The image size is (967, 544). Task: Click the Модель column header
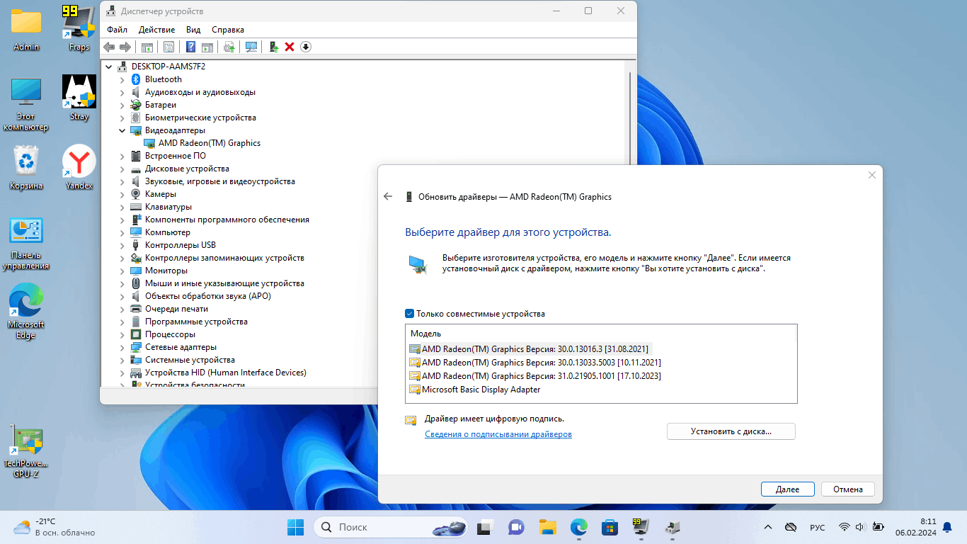426,334
